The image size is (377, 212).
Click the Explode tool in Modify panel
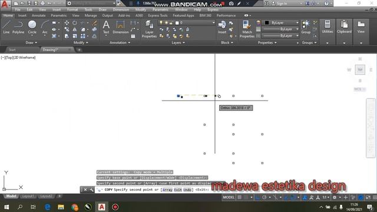tap(94, 29)
